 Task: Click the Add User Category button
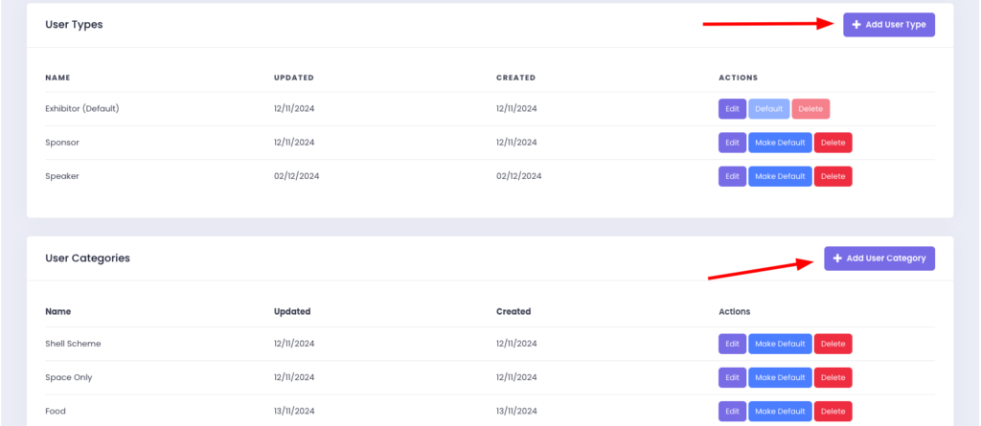(878, 258)
